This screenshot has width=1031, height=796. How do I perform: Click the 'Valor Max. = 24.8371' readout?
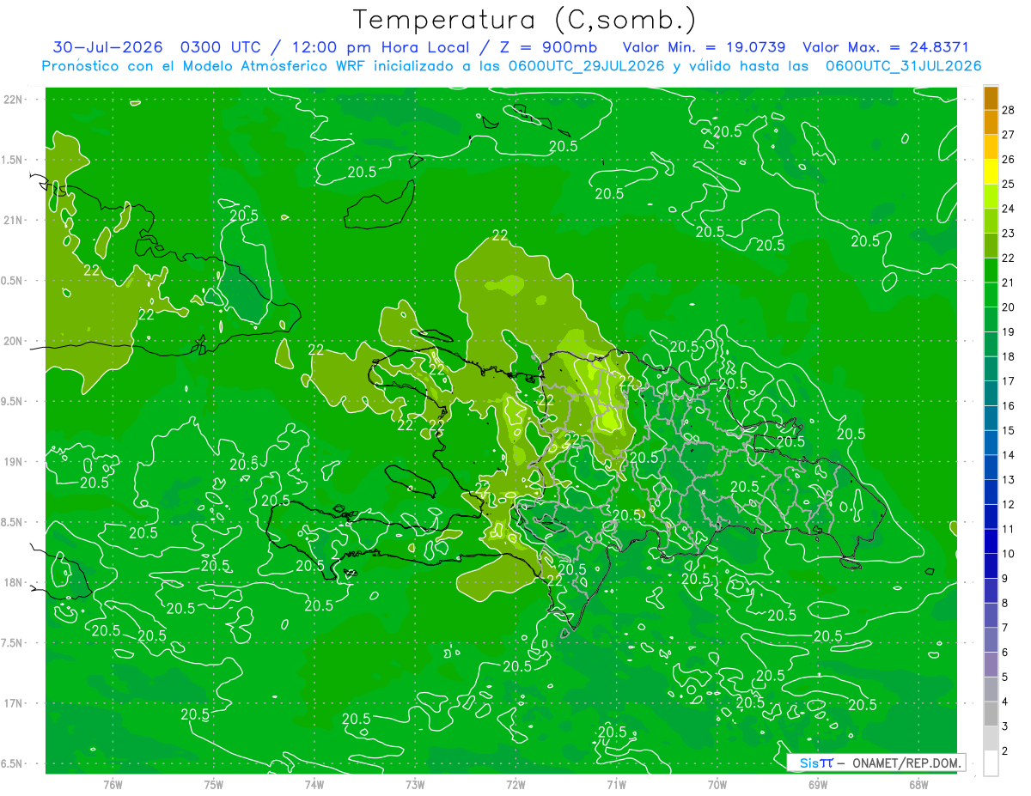886,47
